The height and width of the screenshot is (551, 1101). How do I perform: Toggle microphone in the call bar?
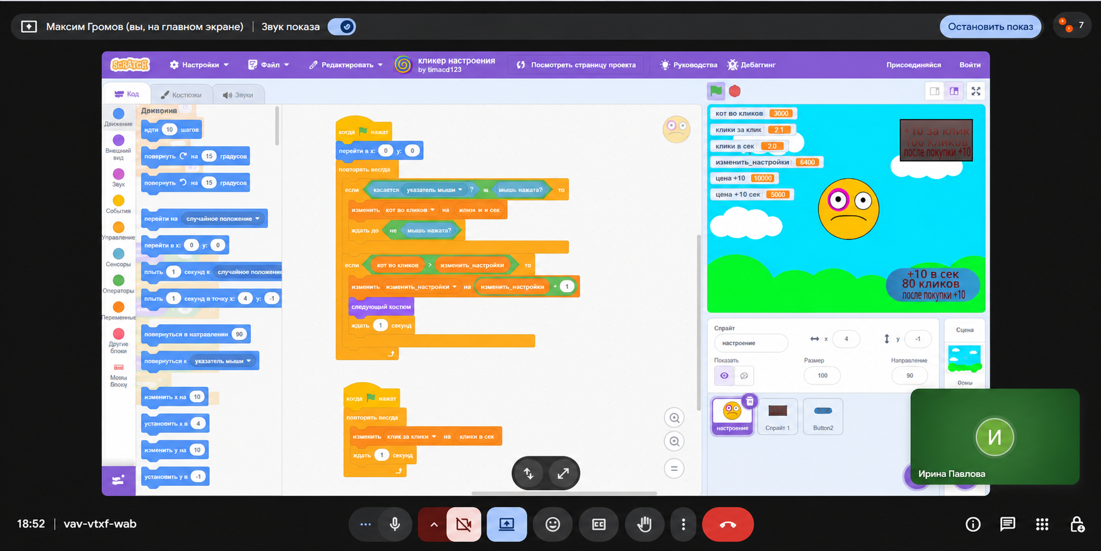pos(395,524)
